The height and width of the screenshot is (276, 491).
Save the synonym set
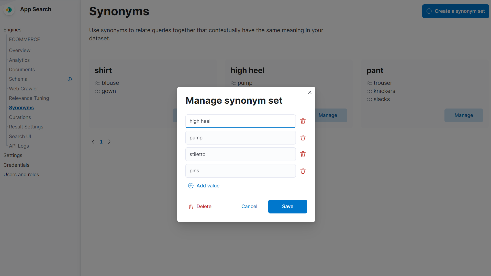(x=287, y=207)
